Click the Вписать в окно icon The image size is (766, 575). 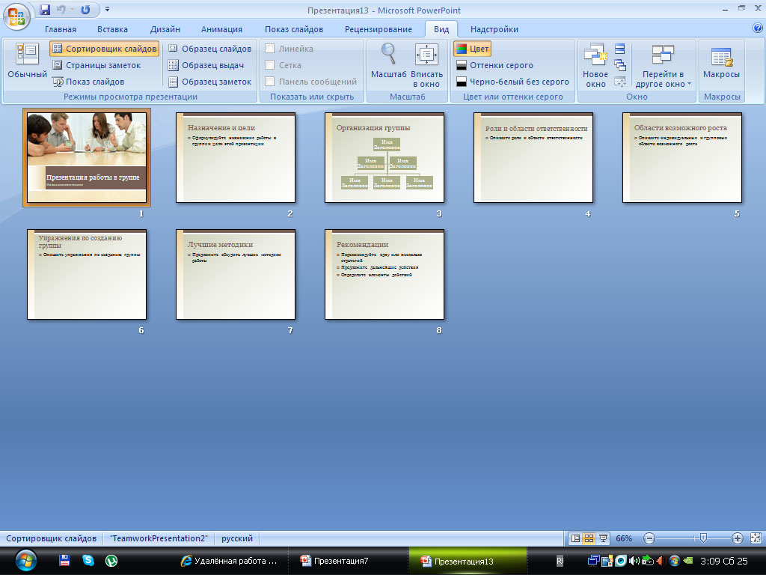pos(426,55)
